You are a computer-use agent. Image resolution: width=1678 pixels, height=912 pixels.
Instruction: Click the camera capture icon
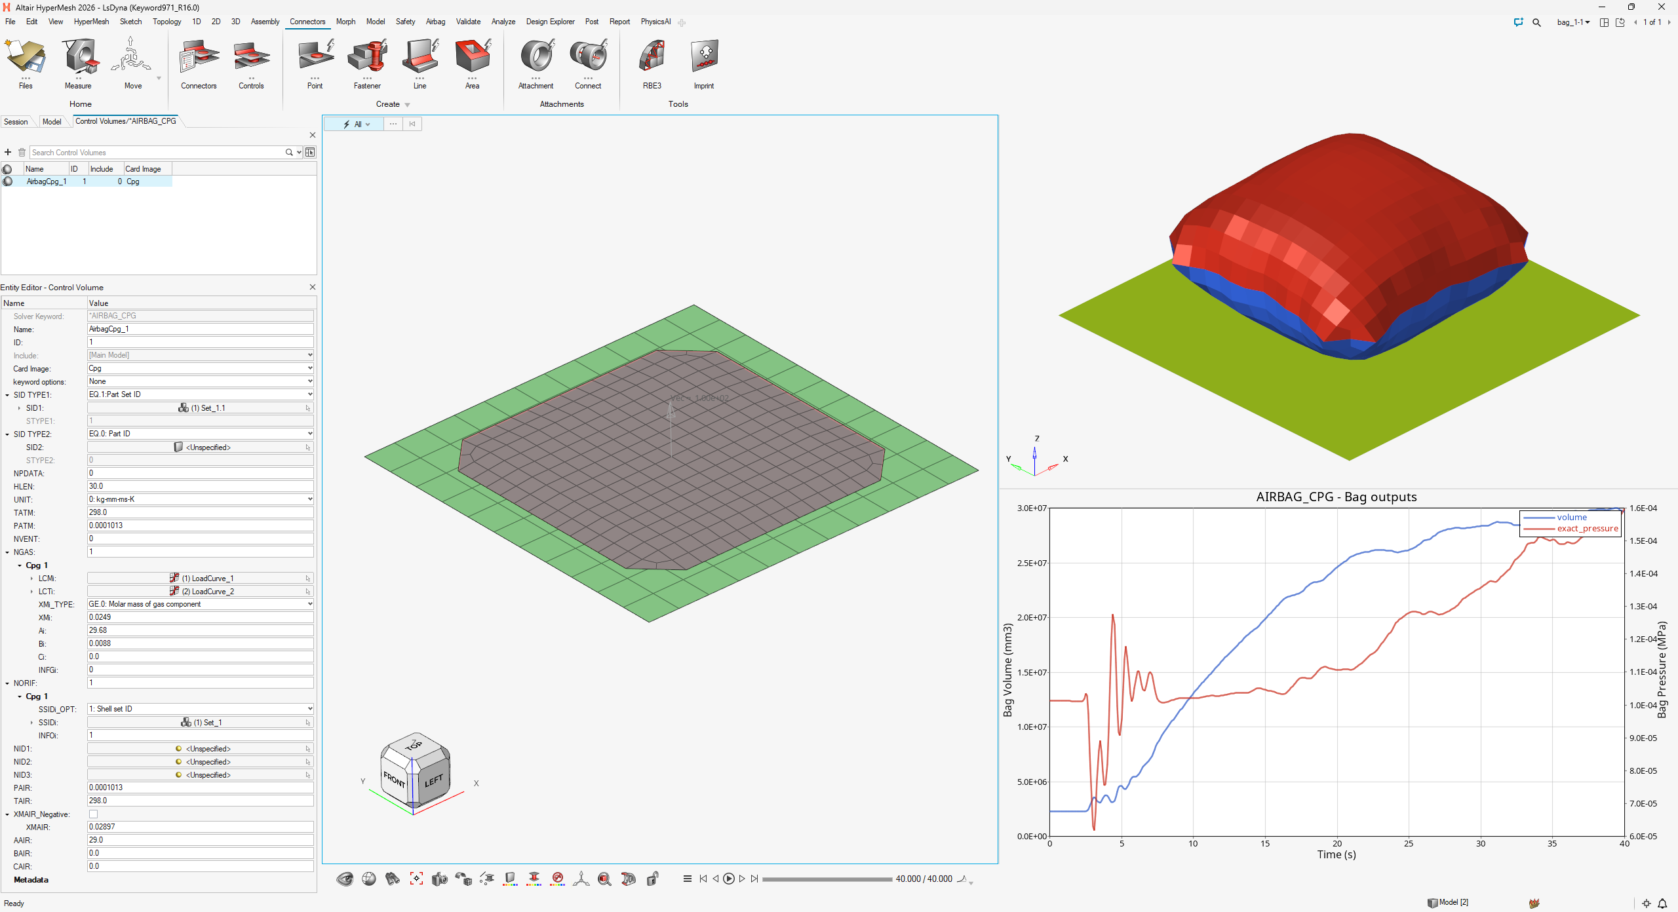tap(440, 879)
